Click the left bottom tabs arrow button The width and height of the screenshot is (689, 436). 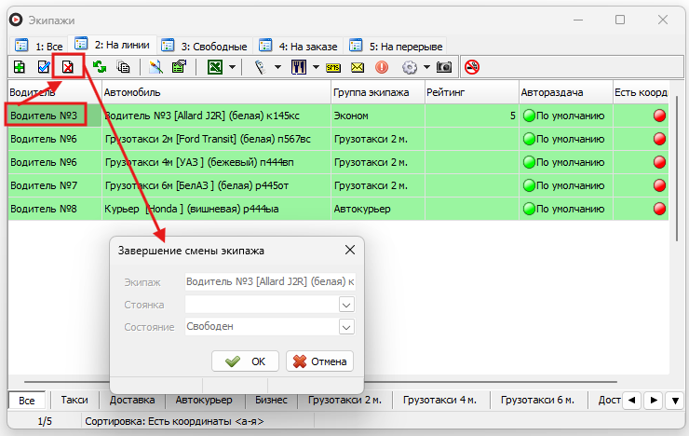click(x=632, y=401)
